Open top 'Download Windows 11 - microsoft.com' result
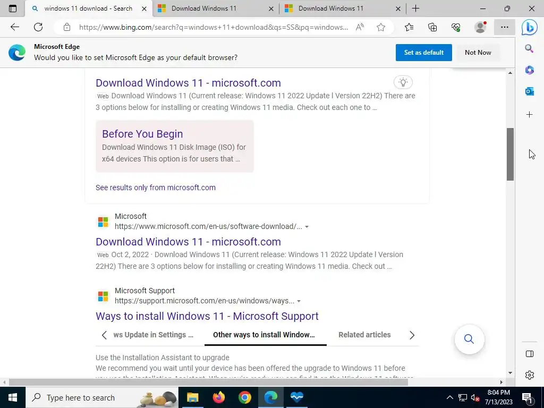The height and width of the screenshot is (408, 544). click(x=189, y=83)
